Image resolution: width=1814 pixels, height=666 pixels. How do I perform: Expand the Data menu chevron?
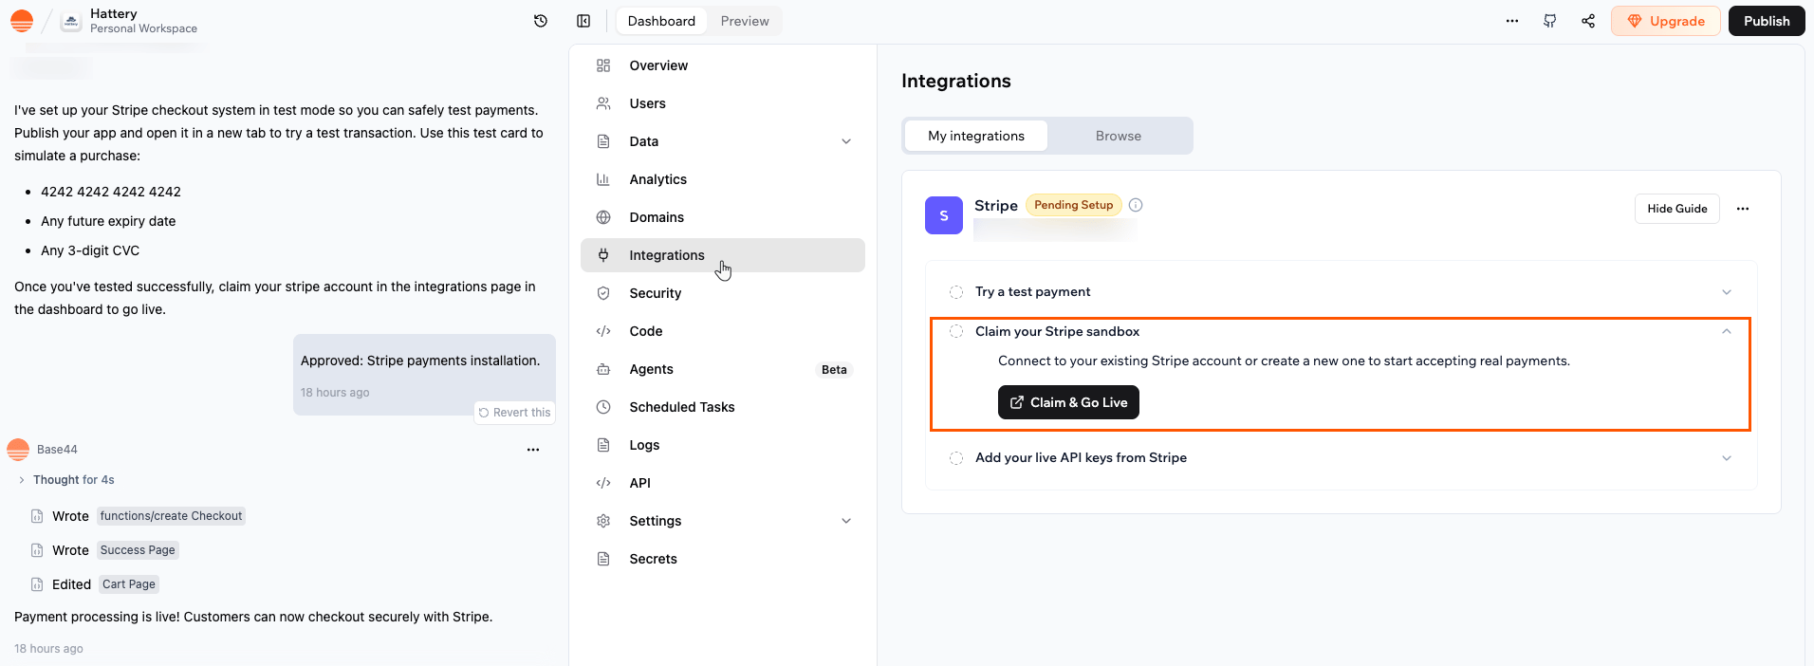(846, 141)
